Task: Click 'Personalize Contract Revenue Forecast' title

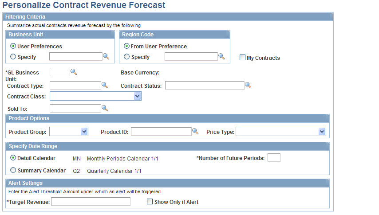Action: (84, 5)
